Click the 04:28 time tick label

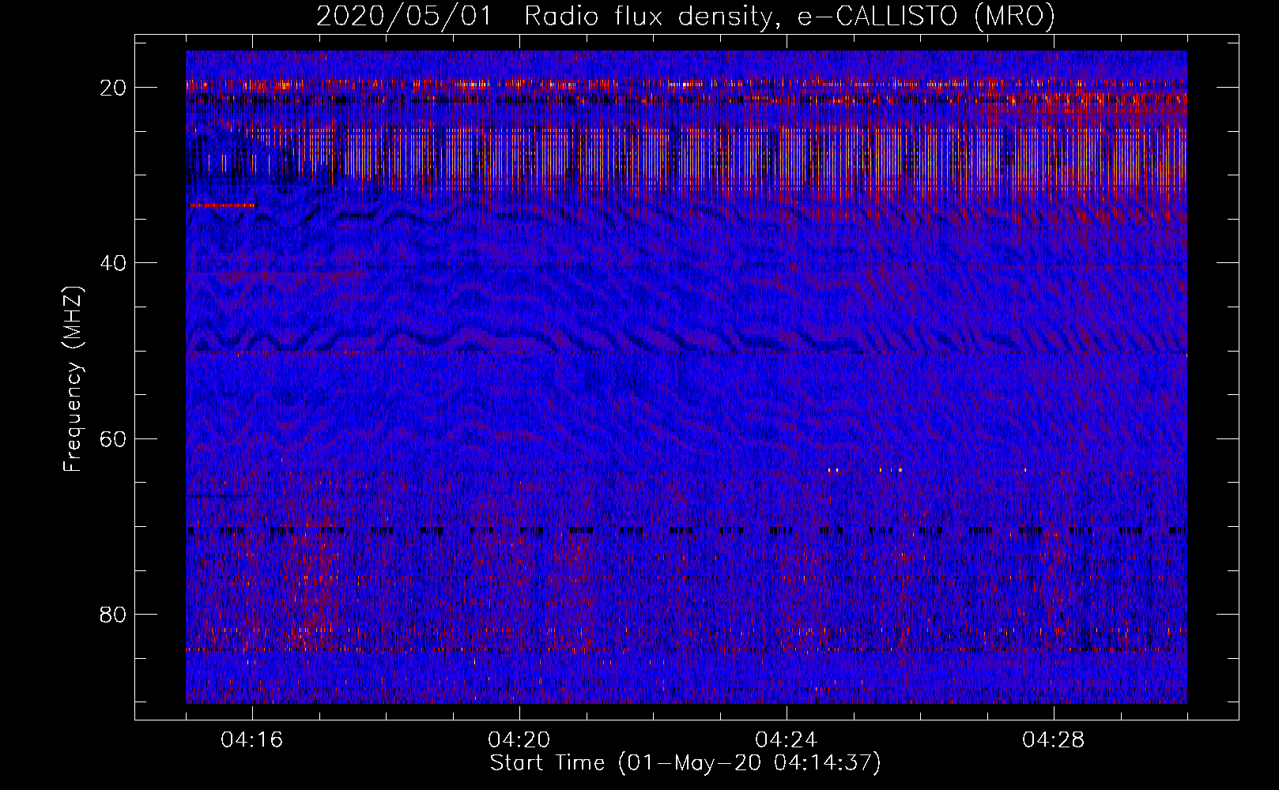pos(1054,740)
